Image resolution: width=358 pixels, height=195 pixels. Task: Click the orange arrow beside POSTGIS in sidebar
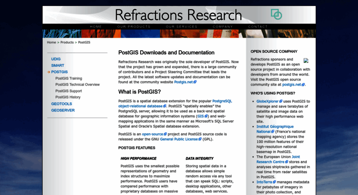point(49,72)
